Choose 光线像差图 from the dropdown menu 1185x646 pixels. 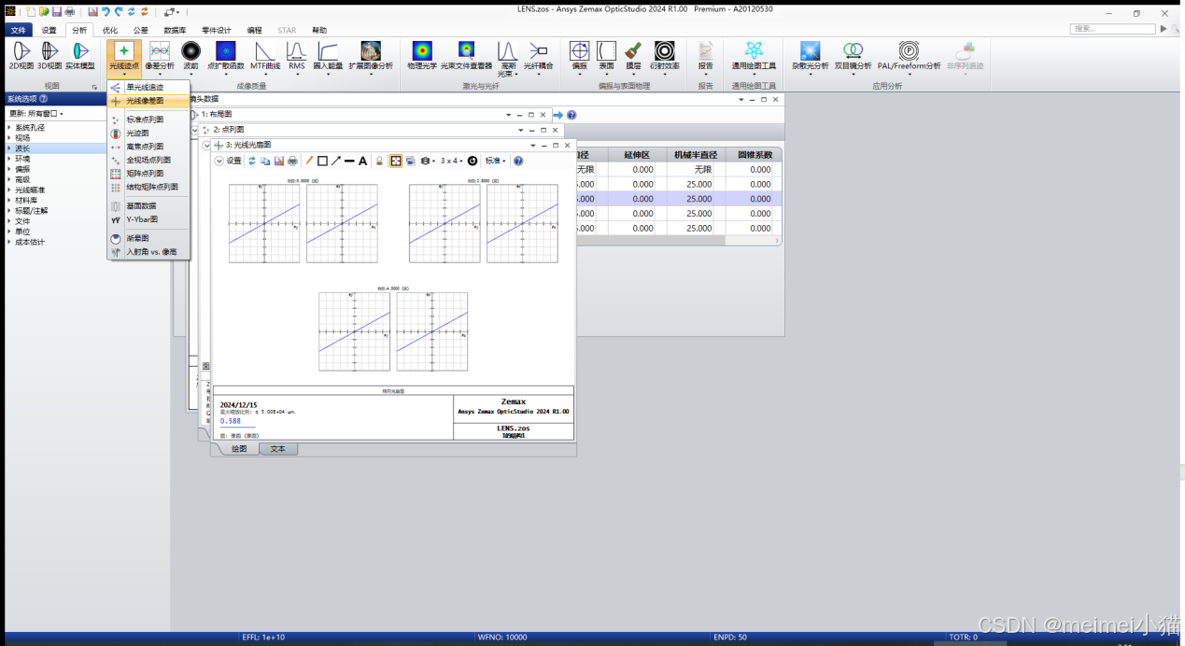[x=148, y=100]
